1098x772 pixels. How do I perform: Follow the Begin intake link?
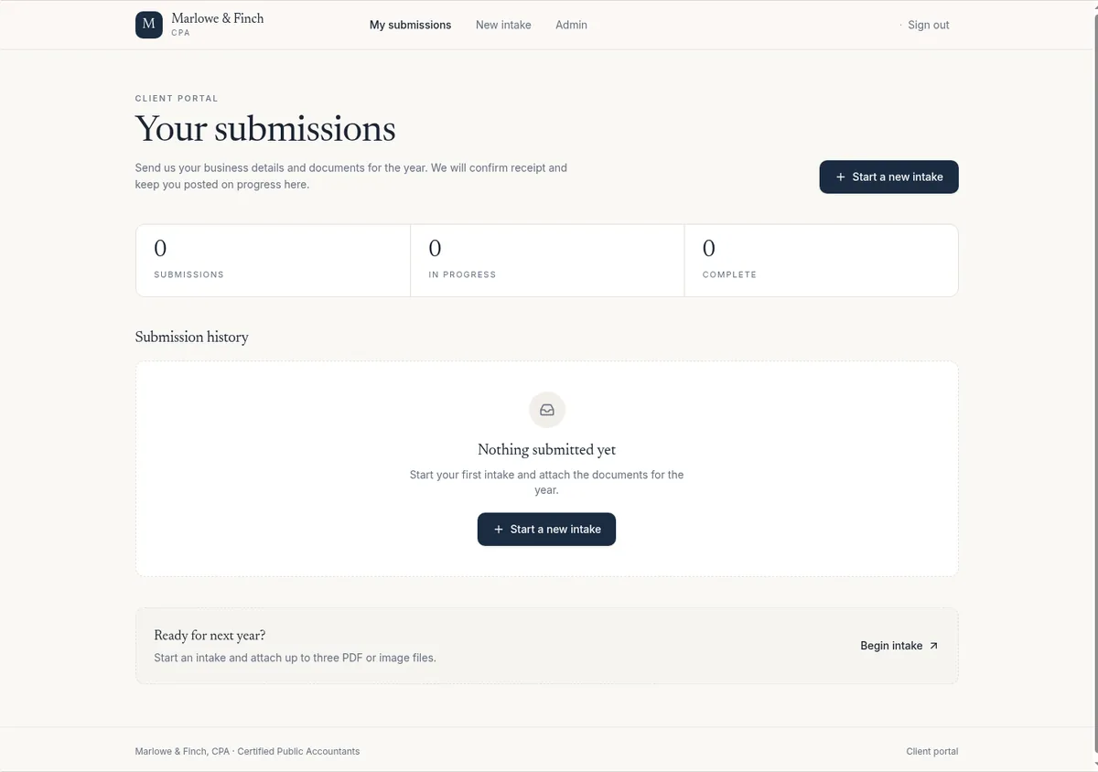(899, 646)
